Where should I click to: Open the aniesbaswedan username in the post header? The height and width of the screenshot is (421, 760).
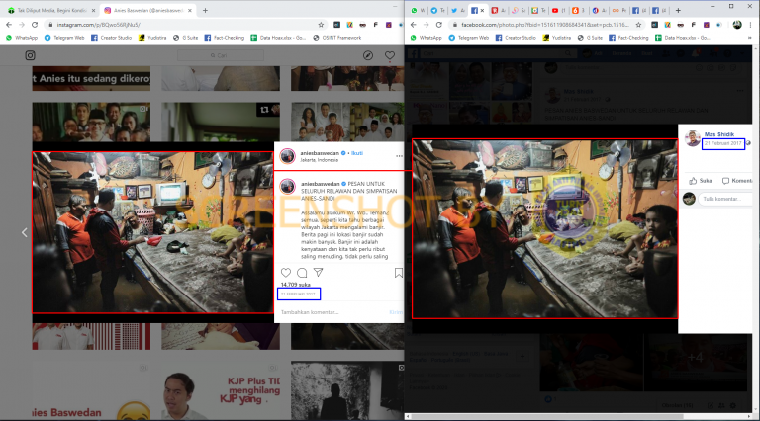[x=320, y=153]
